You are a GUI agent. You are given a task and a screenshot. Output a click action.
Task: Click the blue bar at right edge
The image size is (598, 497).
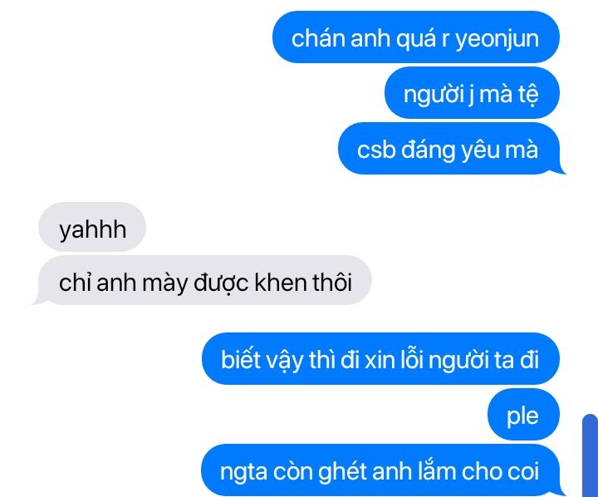point(591,455)
